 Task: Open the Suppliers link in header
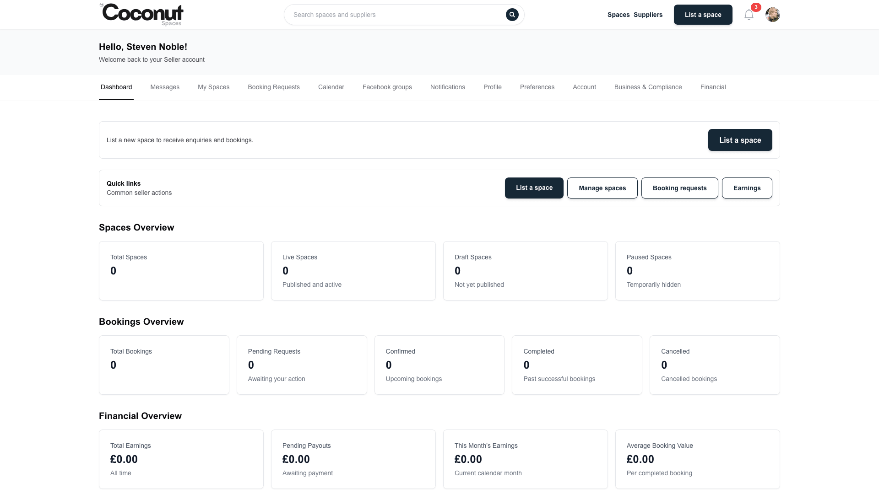(648, 15)
